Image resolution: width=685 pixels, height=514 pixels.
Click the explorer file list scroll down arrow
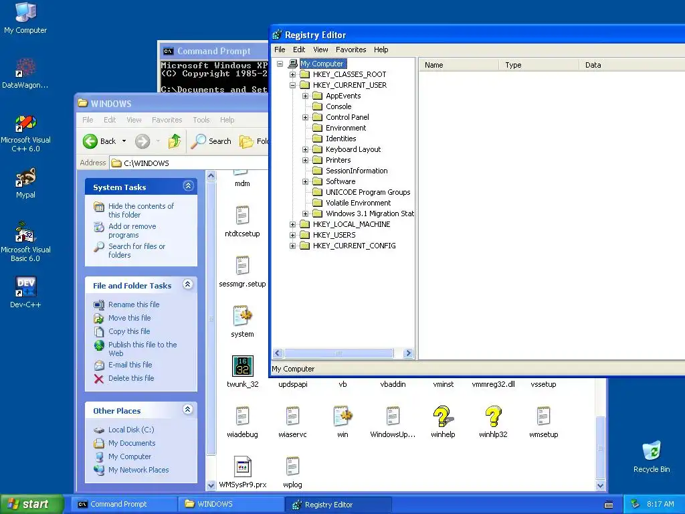click(x=600, y=486)
